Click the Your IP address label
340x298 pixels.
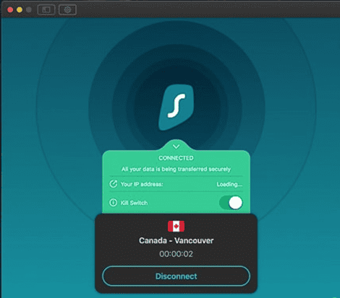142,184
